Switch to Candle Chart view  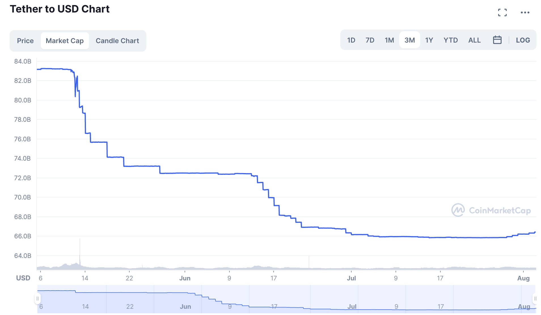[117, 41]
